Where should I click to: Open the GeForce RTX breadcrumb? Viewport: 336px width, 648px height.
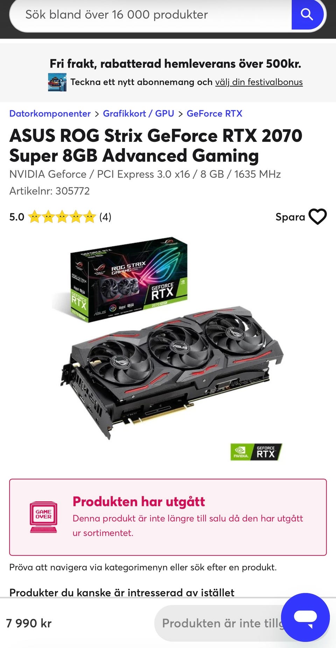[214, 113]
